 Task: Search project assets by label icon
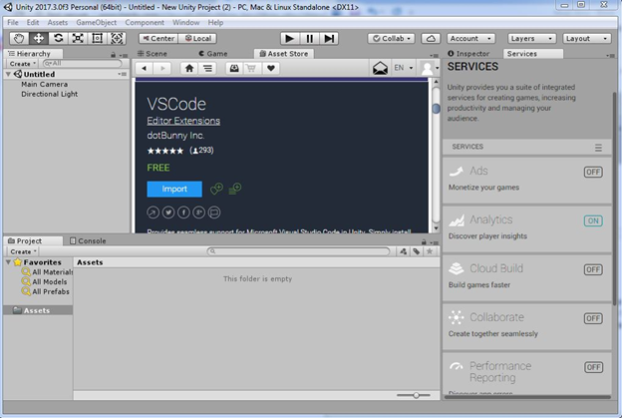(416, 251)
